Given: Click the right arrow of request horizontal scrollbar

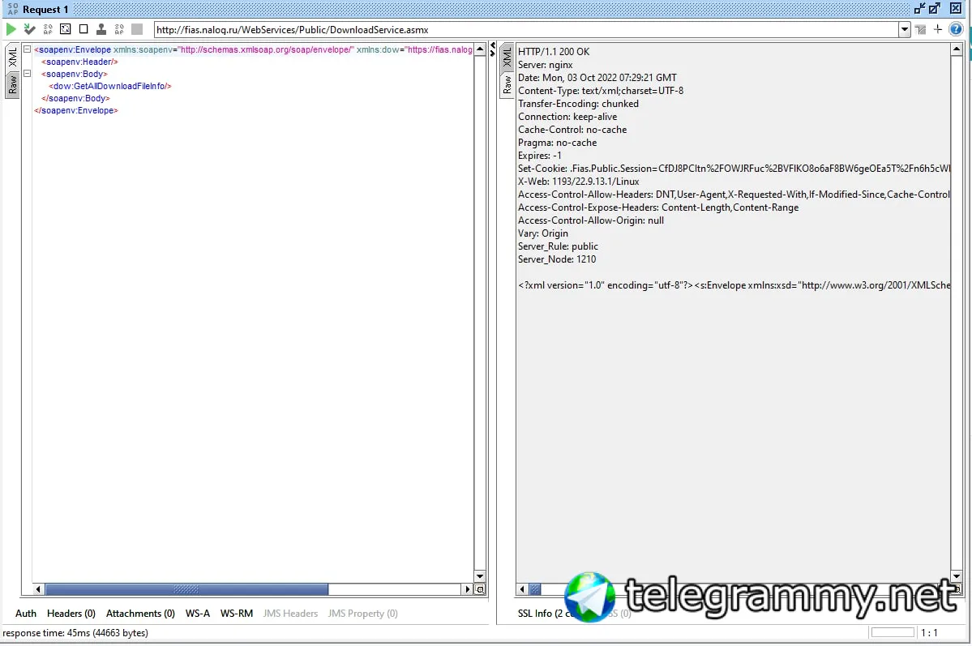Looking at the screenshot, I should [468, 589].
